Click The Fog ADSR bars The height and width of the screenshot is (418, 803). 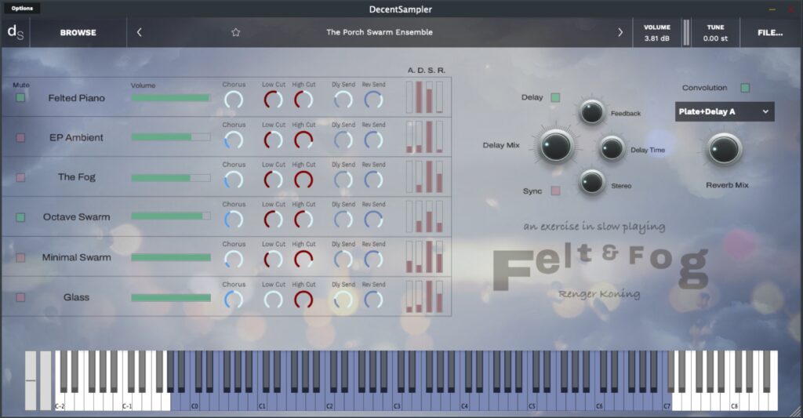click(424, 176)
